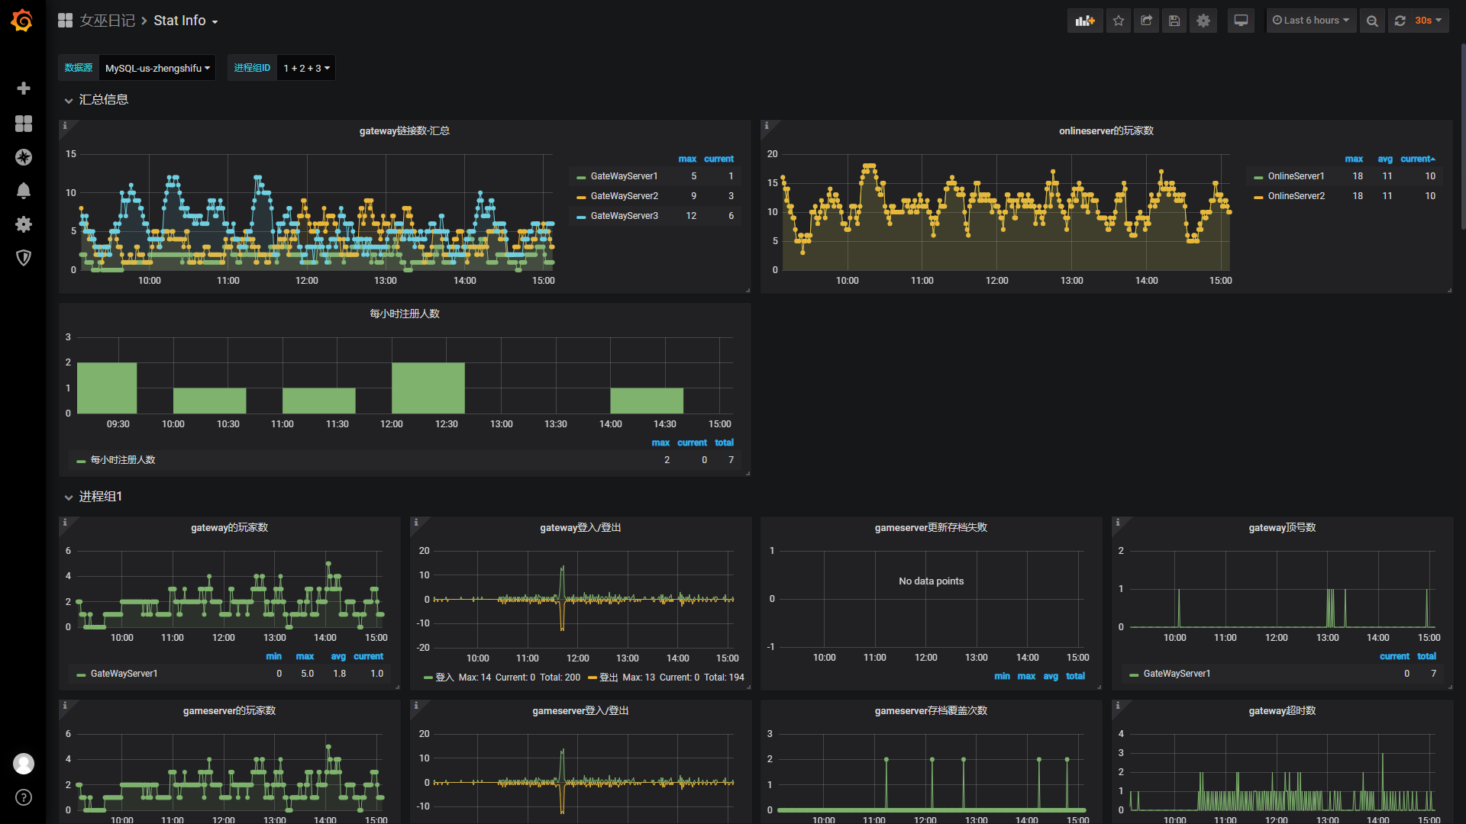Open the Alerting bell in sidebar
This screenshot has width=1466, height=824.
tap(24, 191)
